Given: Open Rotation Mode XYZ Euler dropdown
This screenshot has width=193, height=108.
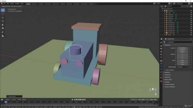Looking at the screenshot, I should [x=182, y=67].
